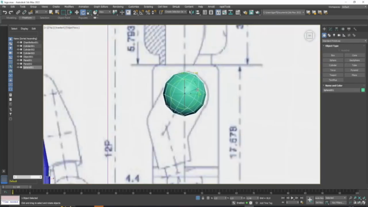Open the Create Selection Set dropdown
This screenshot has width=368, height=207.
coord(175,12)
